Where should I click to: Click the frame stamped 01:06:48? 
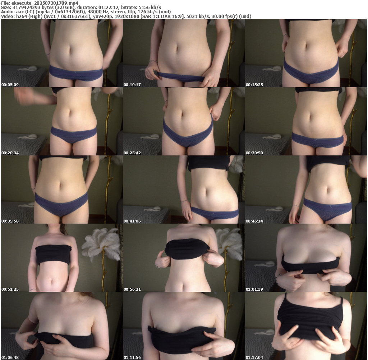point(62,326)
